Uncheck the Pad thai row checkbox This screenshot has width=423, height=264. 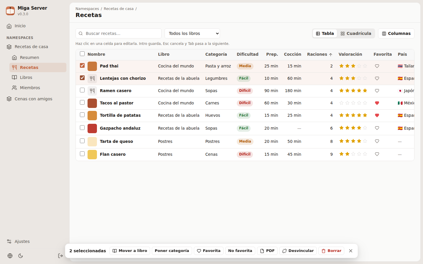click(82, 65)
